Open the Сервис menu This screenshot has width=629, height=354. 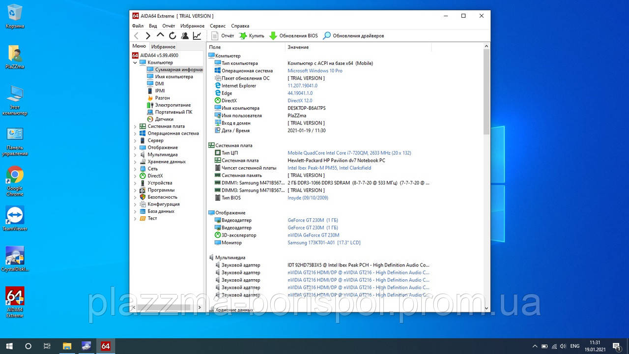[218, 26]
